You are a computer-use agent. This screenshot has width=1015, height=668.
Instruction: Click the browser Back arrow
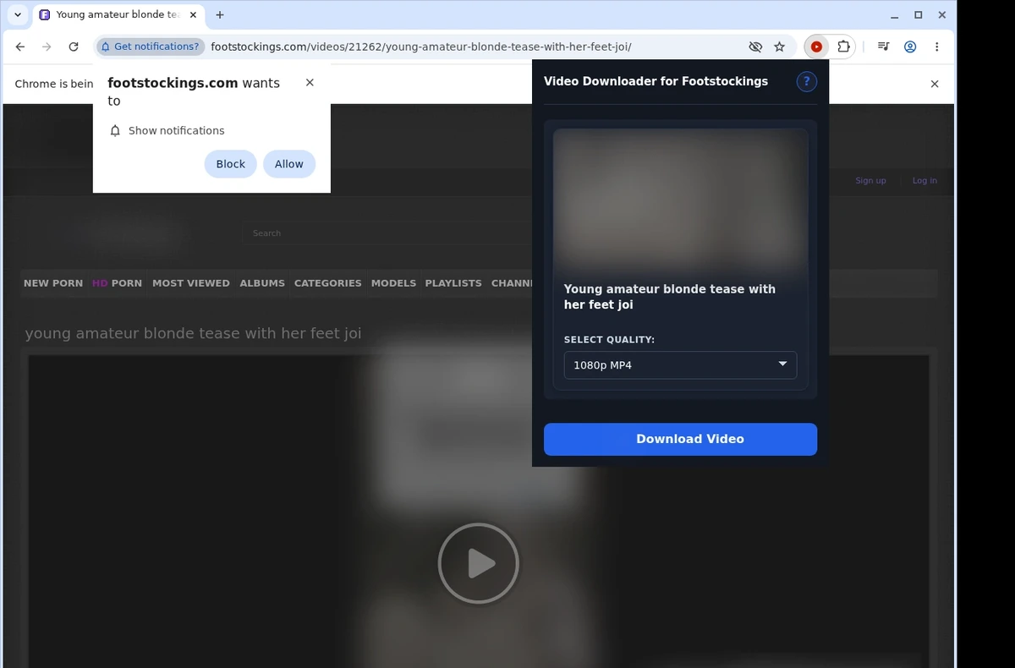(20, 47)
